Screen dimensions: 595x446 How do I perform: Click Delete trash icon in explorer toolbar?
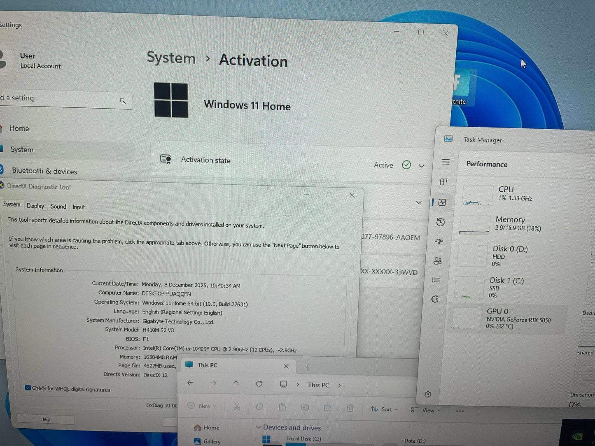[350, 408]
